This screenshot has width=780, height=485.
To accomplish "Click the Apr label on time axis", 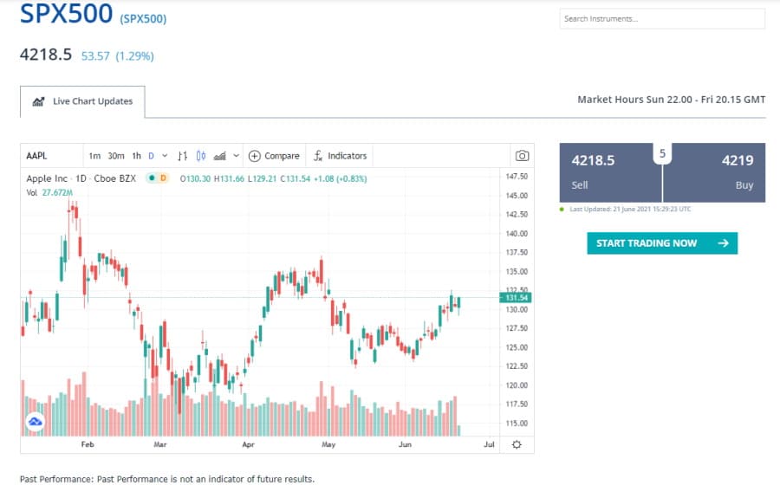I will tap(248, 444).
